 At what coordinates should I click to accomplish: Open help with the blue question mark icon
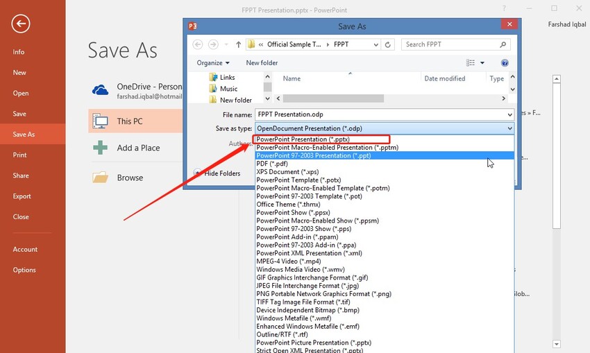point(505,63)
